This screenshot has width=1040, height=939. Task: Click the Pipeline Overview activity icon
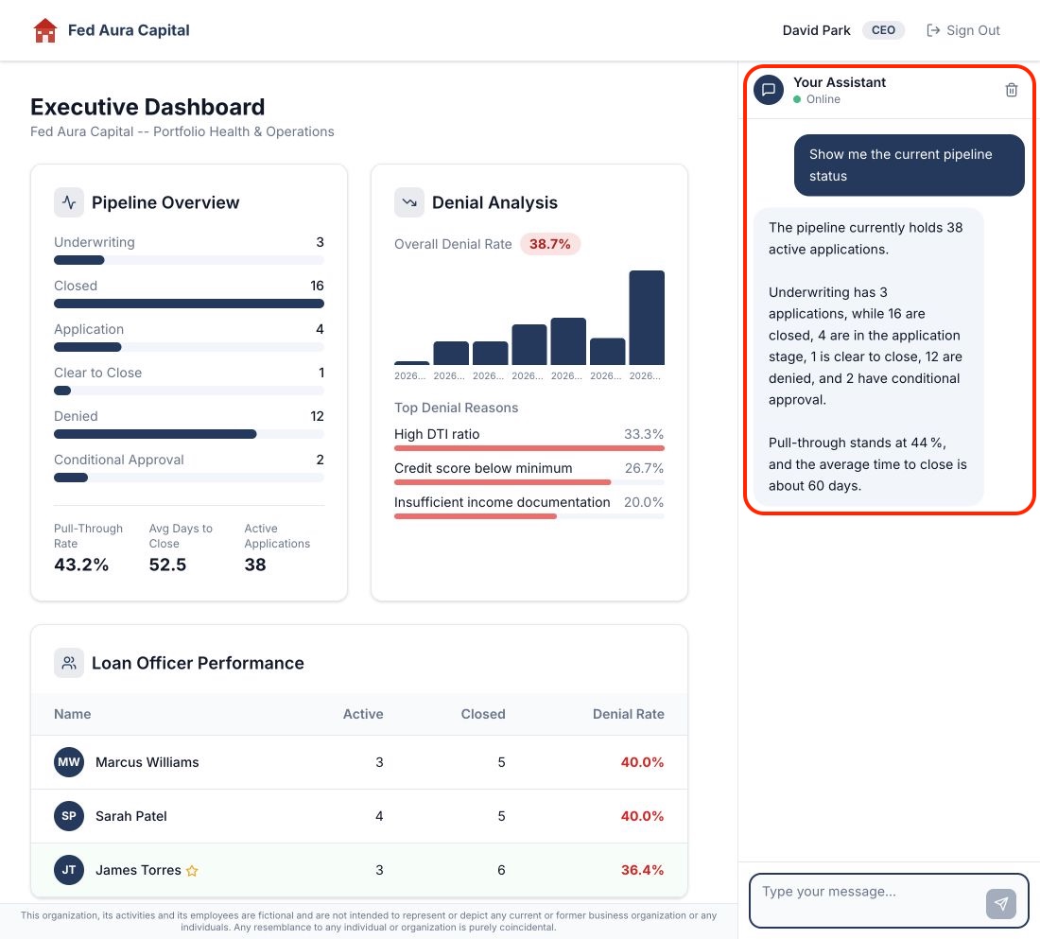coord(69,202)
